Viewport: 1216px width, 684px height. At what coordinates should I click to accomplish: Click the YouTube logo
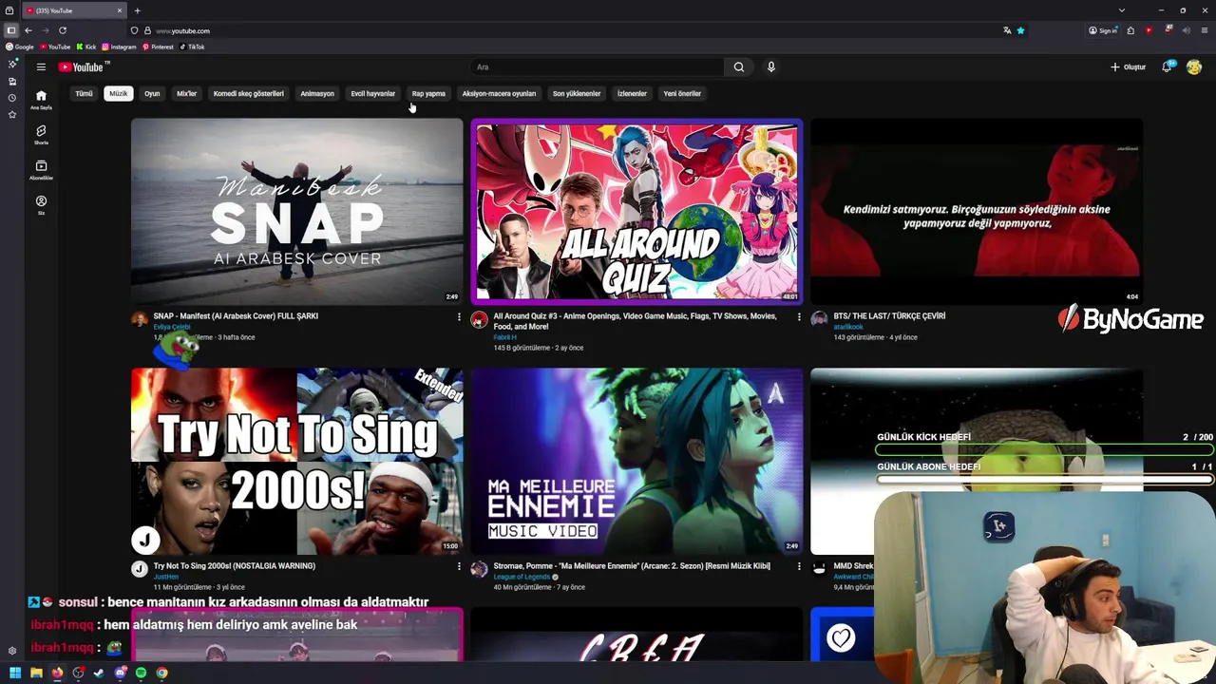click(x=84, y=66)
